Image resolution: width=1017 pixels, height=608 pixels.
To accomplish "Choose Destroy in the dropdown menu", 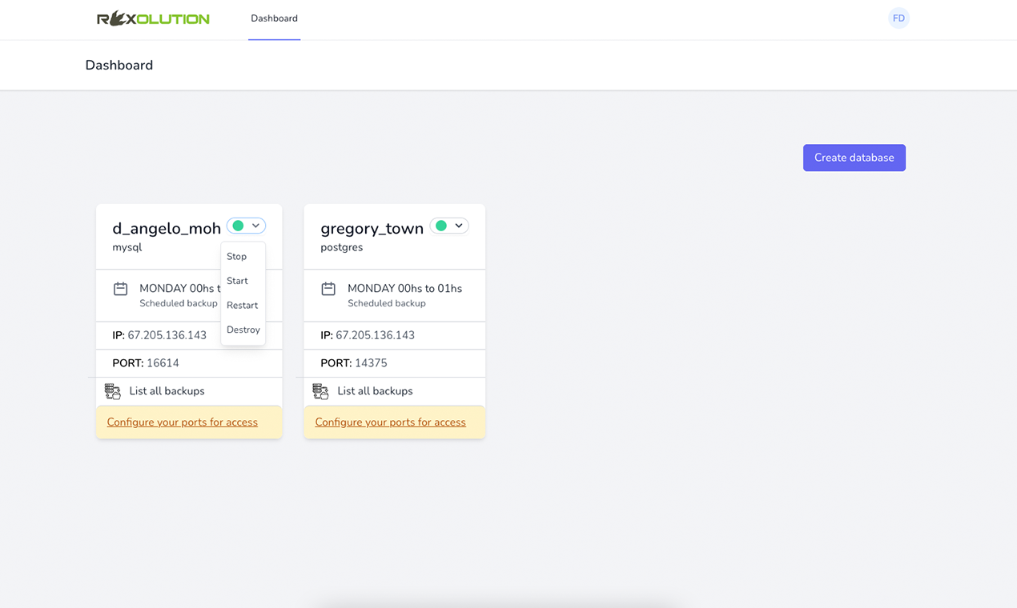I will pos(243,330).
